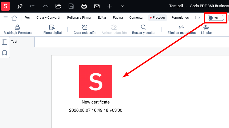This screenshot has height=128, width=229.
Task: Select the pen signature tool icon
Action: point(20,6)
